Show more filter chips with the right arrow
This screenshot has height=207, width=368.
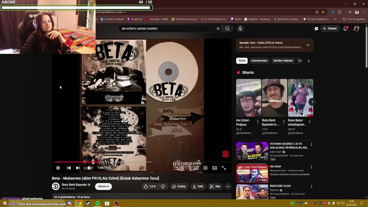click(x=308, y=61)
